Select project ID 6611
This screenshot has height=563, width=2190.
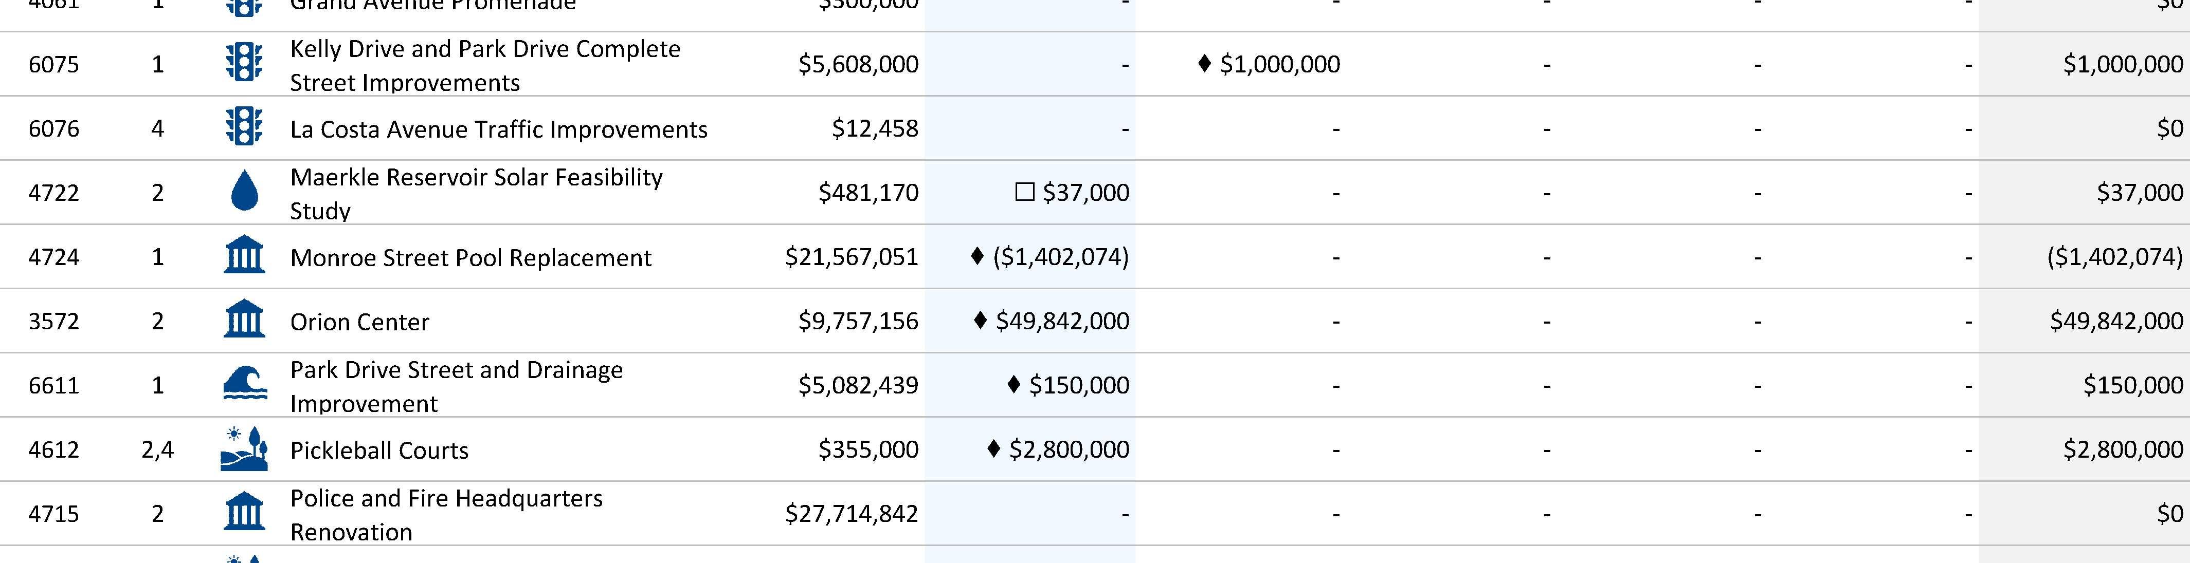[53, 386]
